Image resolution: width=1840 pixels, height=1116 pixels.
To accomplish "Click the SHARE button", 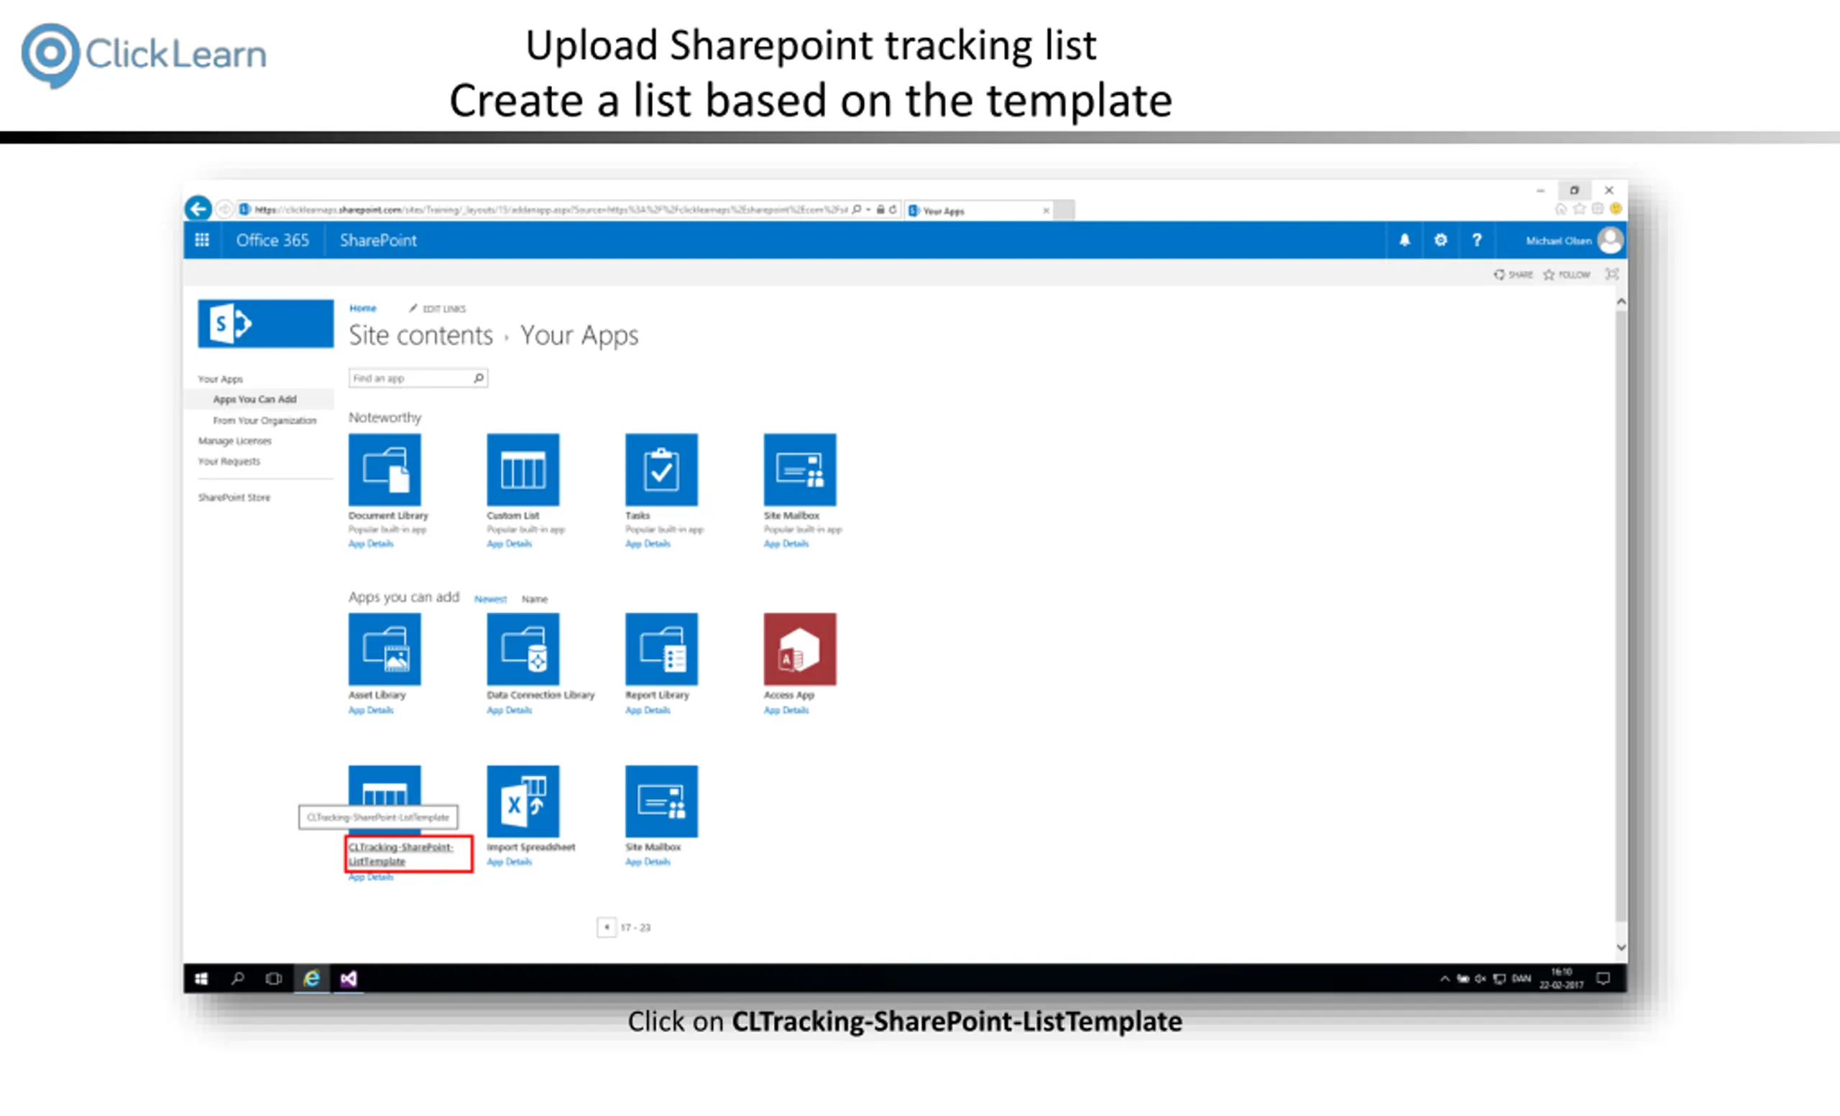I will click(1513, 275).
